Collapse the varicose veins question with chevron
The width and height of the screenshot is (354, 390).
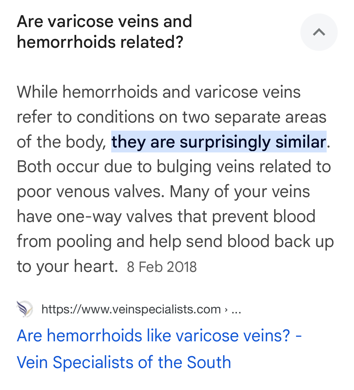pos(319,32)
